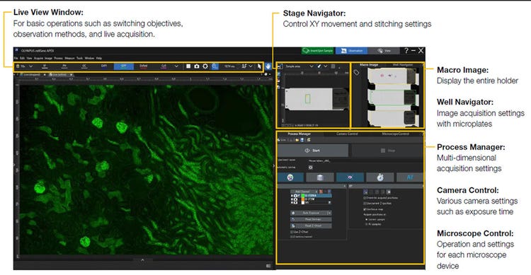This screenshot has width=531, height=275.
Task: Switch to the Camera Control tab
Action: (x=347, y=134)
